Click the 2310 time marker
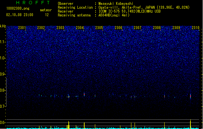This screenshot has width=203, height=129. (x=196, y=28)
